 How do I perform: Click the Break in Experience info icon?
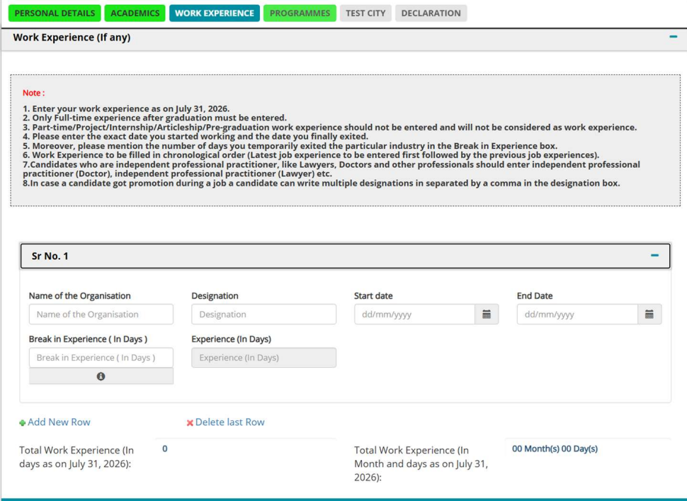tap(101, 376)
